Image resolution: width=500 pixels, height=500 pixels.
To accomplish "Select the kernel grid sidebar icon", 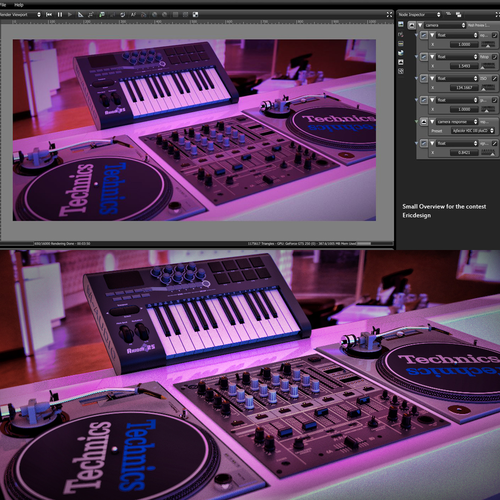I will click(401, 71).
